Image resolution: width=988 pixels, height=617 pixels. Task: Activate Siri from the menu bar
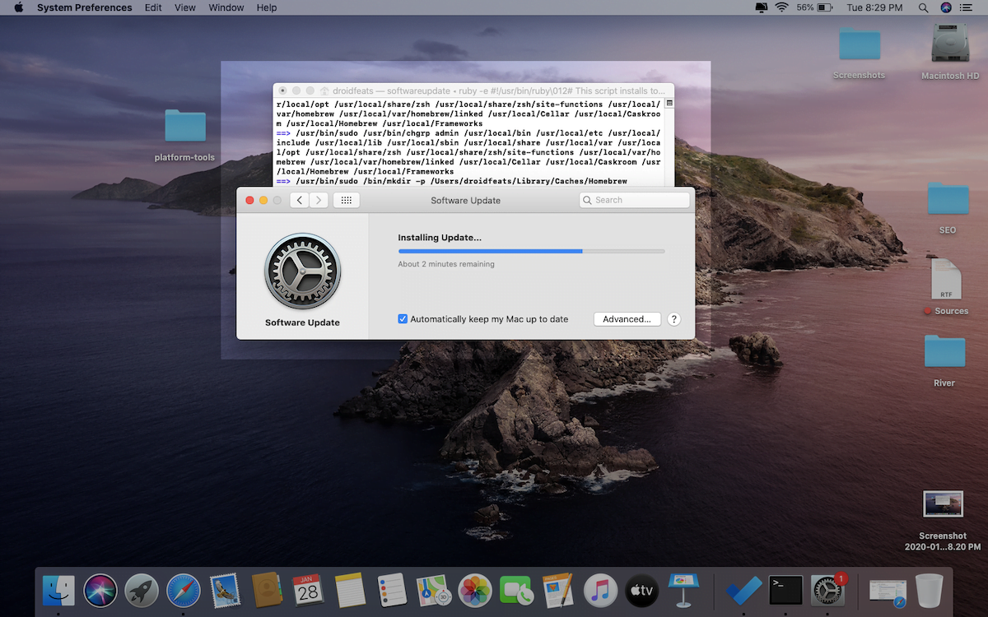(944, 7)
